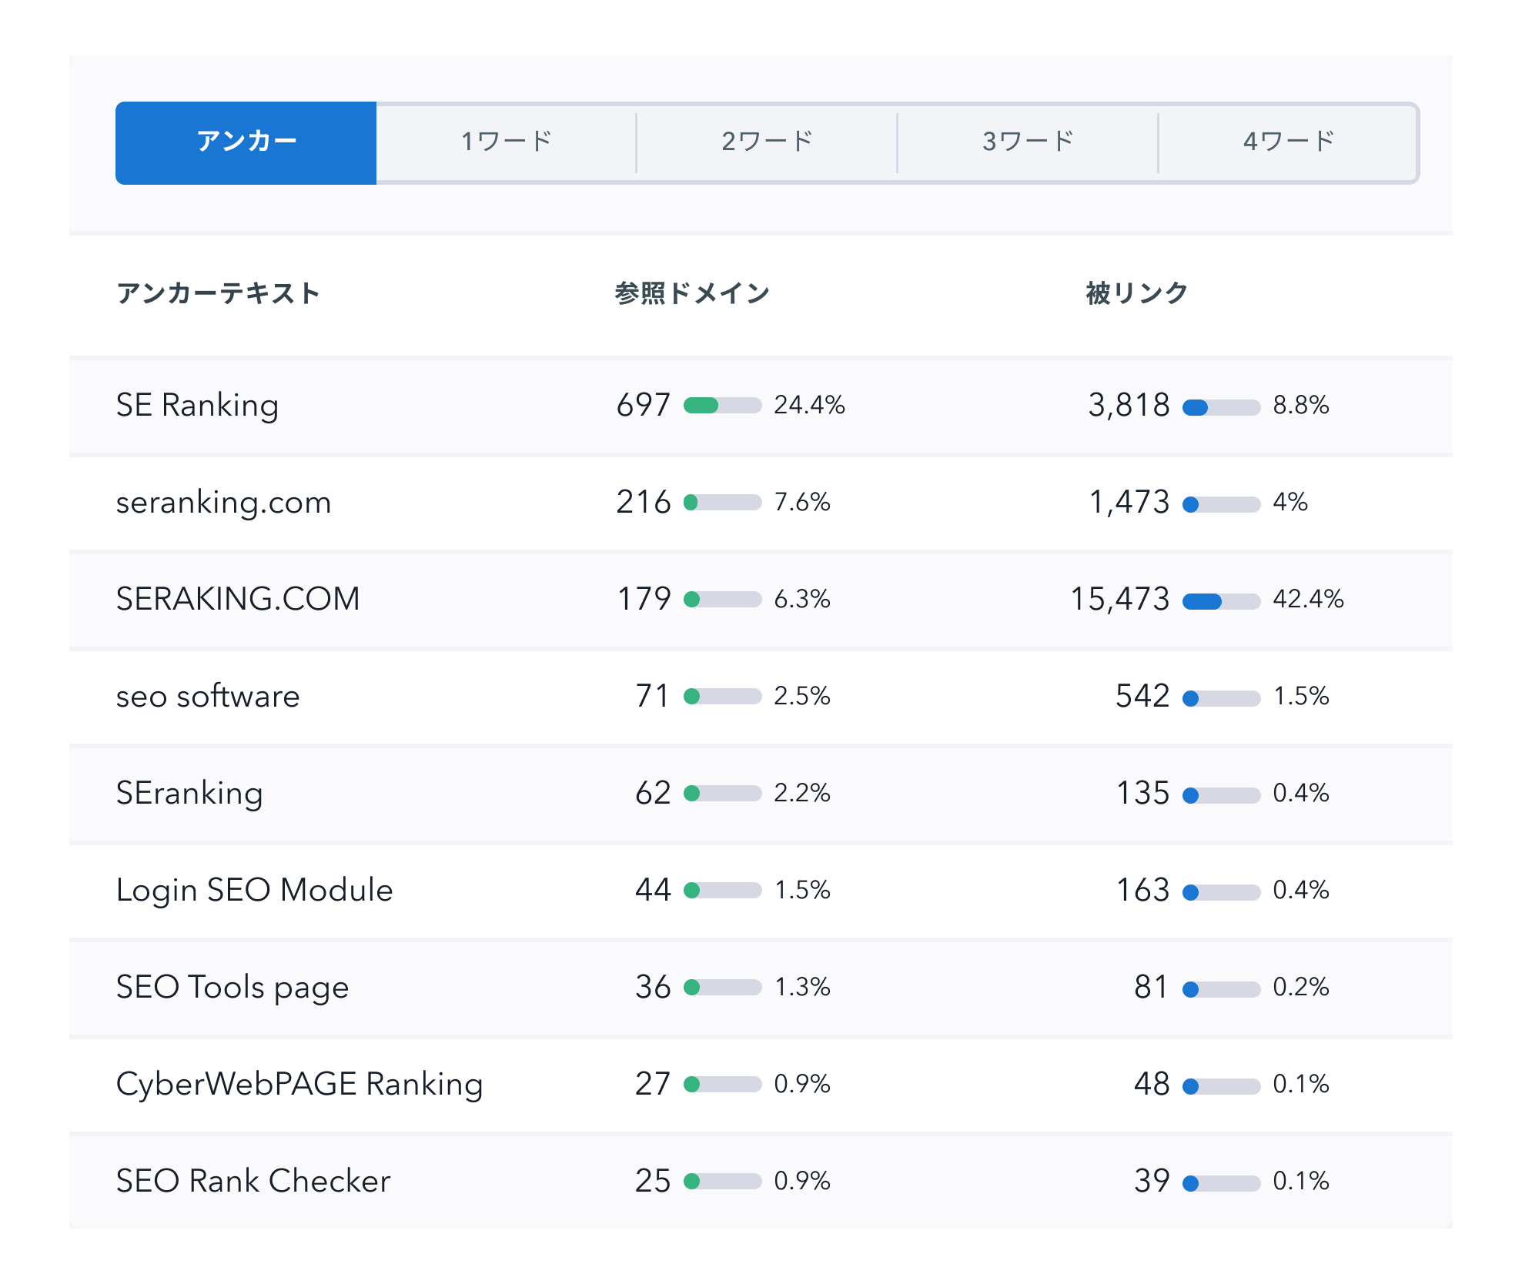Click referring domains value 216

click(x=644, y=503)
